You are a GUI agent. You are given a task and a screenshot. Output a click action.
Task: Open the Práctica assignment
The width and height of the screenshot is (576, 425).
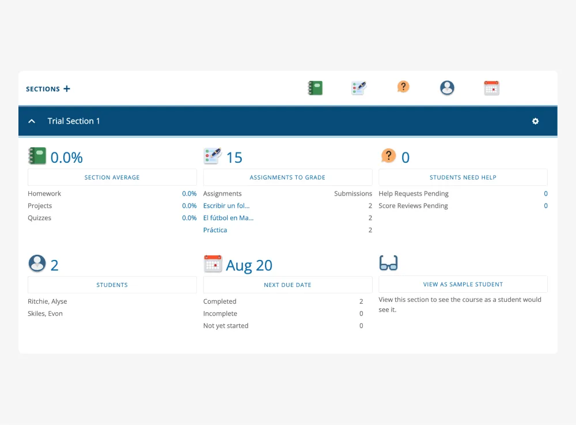pyautogui.click(x=215, y=229)
